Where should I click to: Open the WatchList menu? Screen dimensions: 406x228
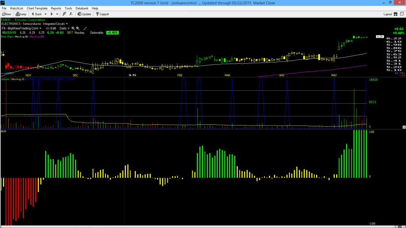pyautogui.click(x=16, y=9)
